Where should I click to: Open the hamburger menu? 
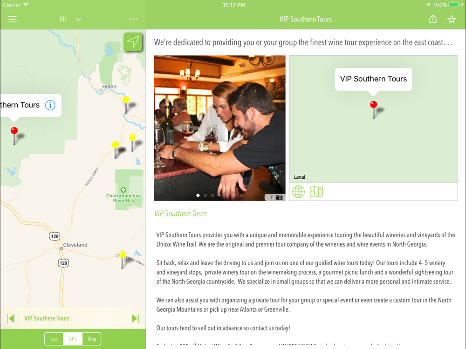tap(13, 19)
